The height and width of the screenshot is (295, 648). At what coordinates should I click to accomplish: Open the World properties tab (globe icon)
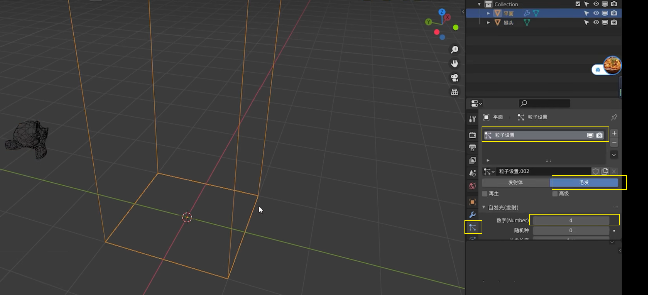(x=473, y=186)
